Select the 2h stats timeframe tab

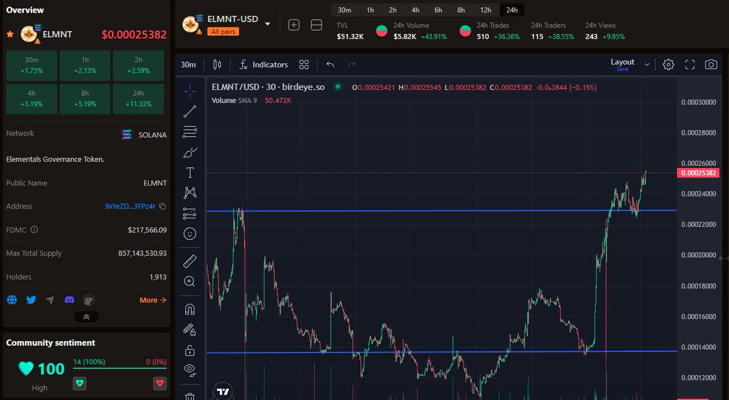coord(392,10)
